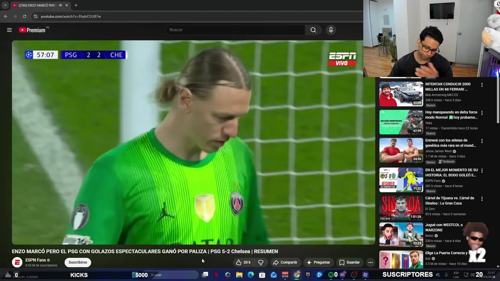
Task: Like the video with thumbs up 20 k
Action: 243,262
